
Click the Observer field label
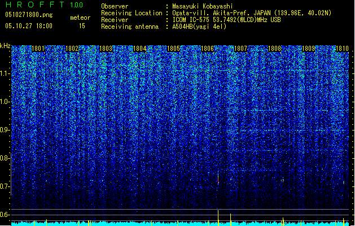point(115,6)
